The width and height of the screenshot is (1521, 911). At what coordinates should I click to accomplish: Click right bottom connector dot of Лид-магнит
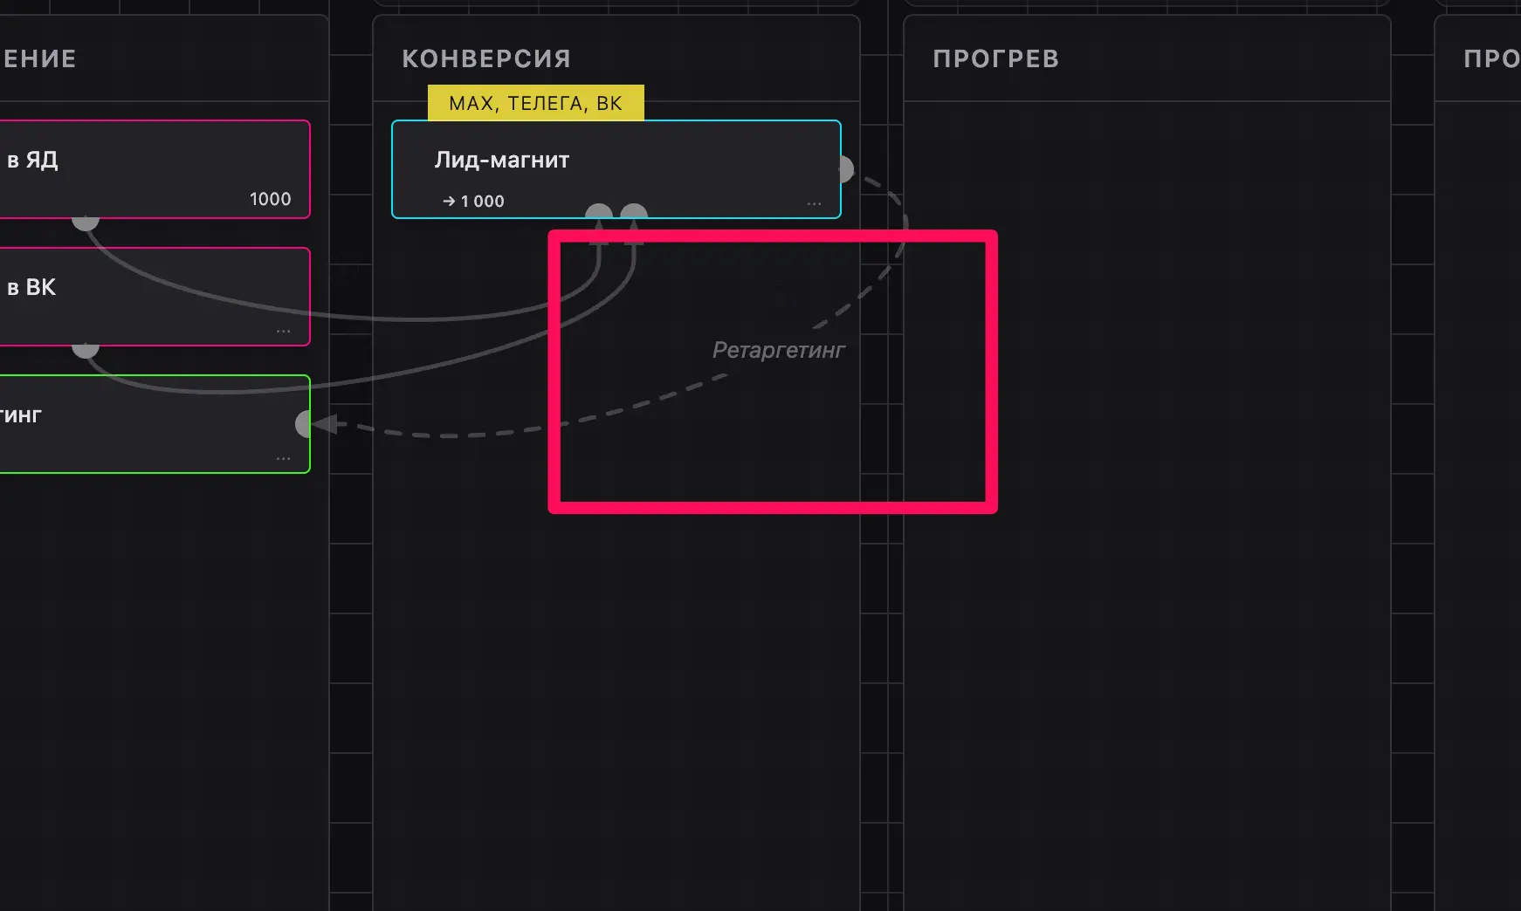coord(634,212)
